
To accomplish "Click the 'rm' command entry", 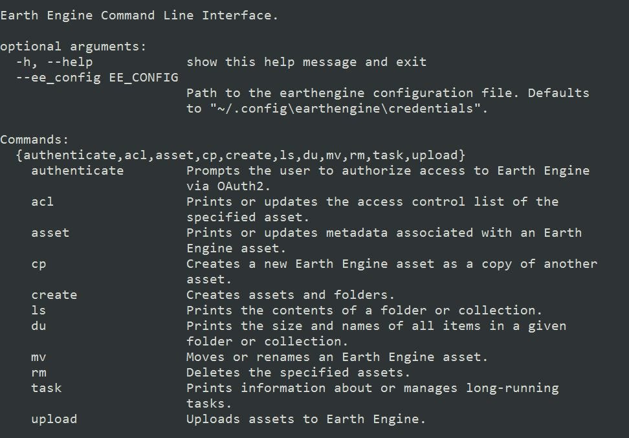I will coord(39,373).
